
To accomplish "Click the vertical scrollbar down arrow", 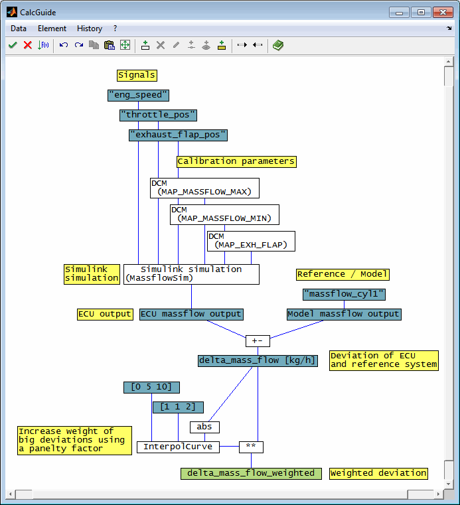I will click(x=449, y=484).
